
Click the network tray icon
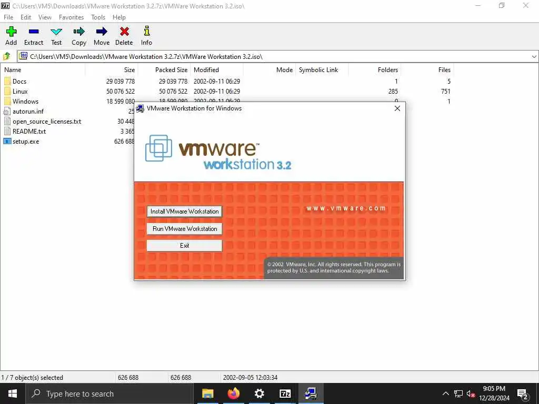click(x=458, y=393)
